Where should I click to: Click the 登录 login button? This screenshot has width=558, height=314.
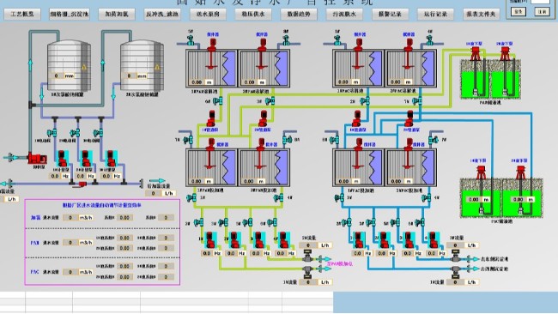pos(519,12)
